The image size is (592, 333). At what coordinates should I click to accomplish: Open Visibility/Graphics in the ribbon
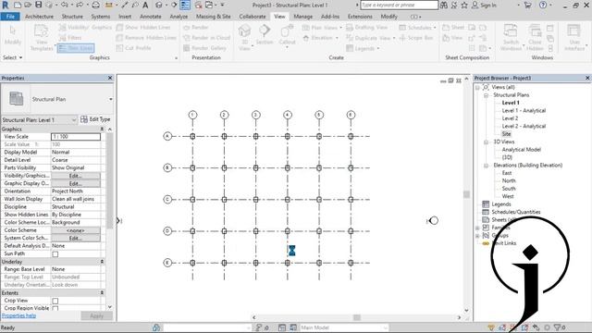(x=85, y=27)
